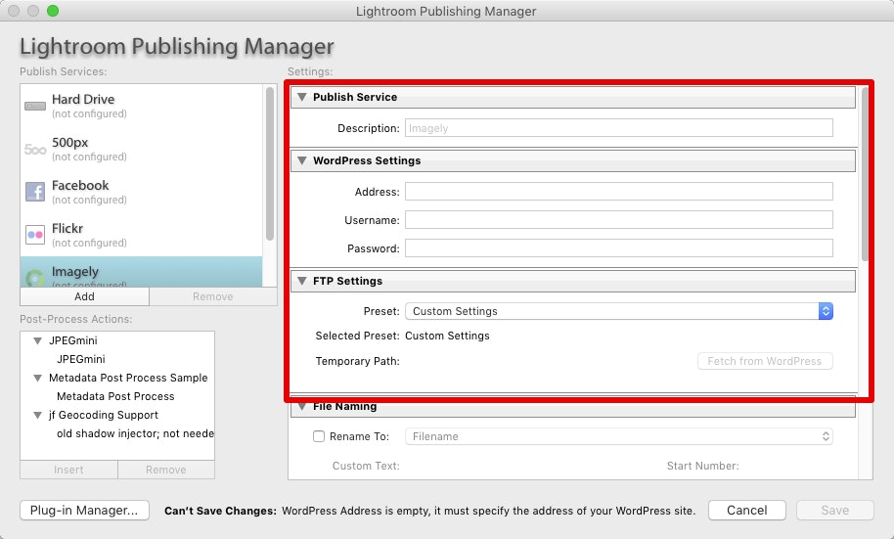Enable the Rename To checkbox
This screenshot has width=894, height=539.
(x=319, y=436)
